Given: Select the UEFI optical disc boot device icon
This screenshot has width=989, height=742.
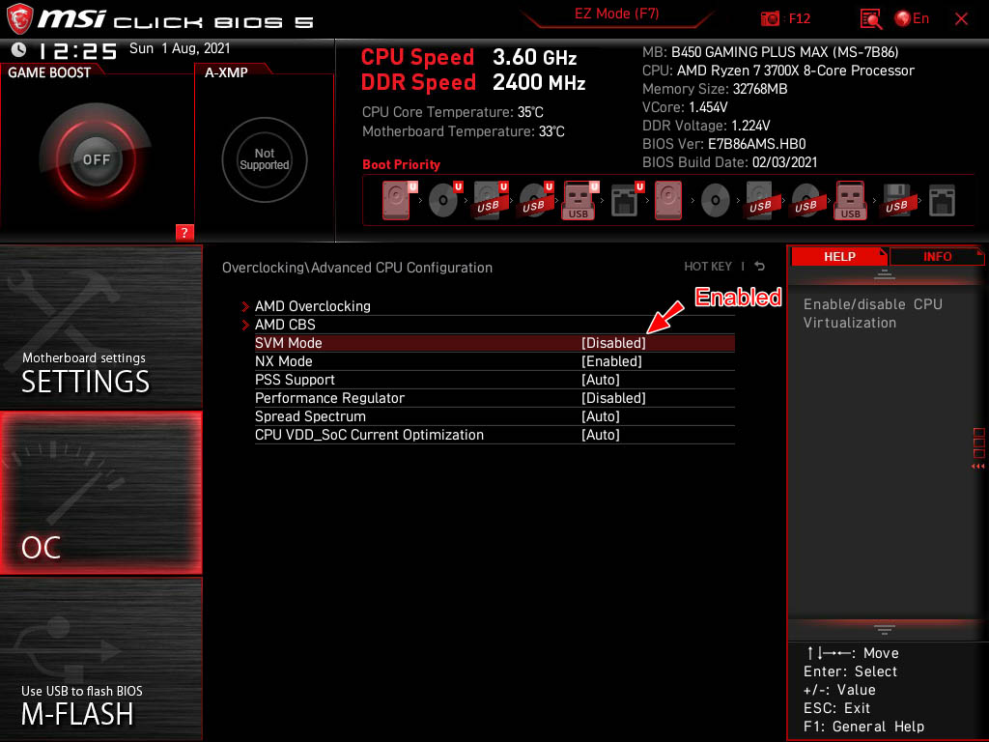Looking at the screenshot, I should (444, 201).
